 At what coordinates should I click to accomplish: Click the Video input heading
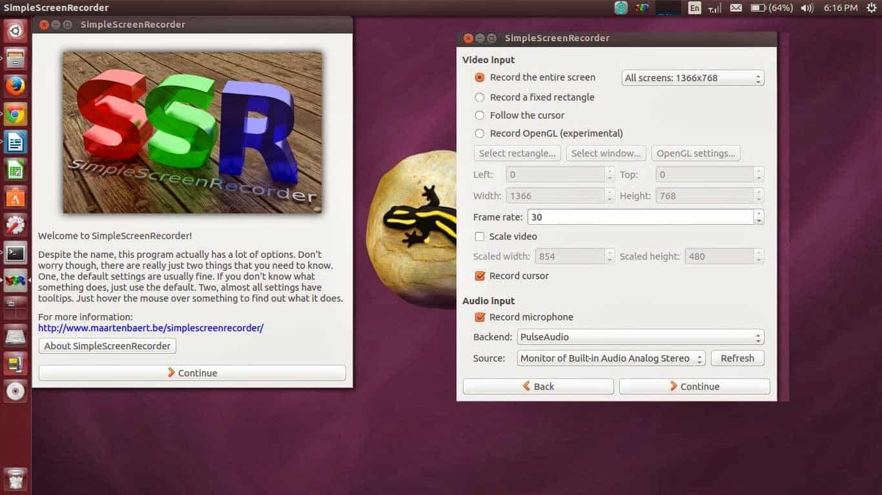tap(489, 60)
